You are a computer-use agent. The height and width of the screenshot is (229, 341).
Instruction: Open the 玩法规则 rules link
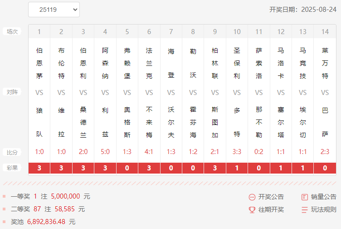[x=324, y=209]
